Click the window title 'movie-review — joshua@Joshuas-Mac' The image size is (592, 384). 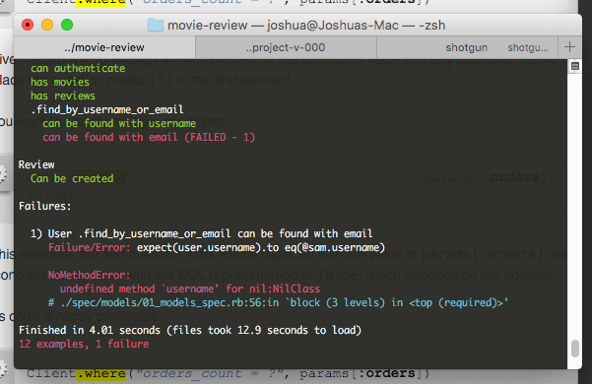pyautogui.click(x=283, y=26)
